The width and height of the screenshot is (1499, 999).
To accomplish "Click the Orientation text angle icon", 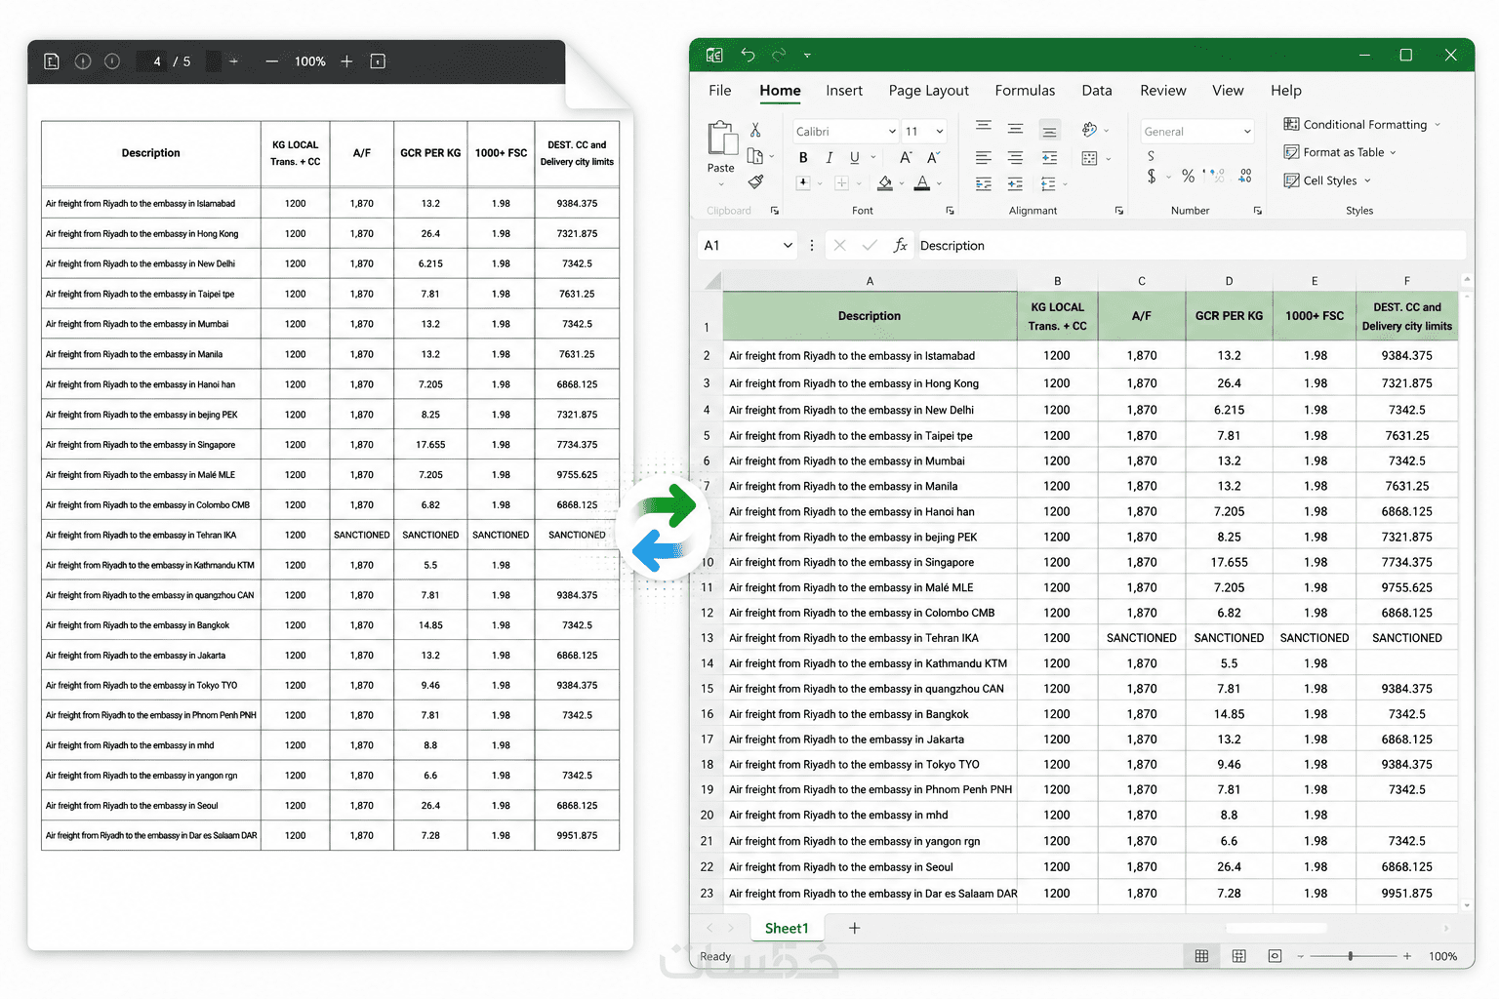I will [x=1090, y=129].
